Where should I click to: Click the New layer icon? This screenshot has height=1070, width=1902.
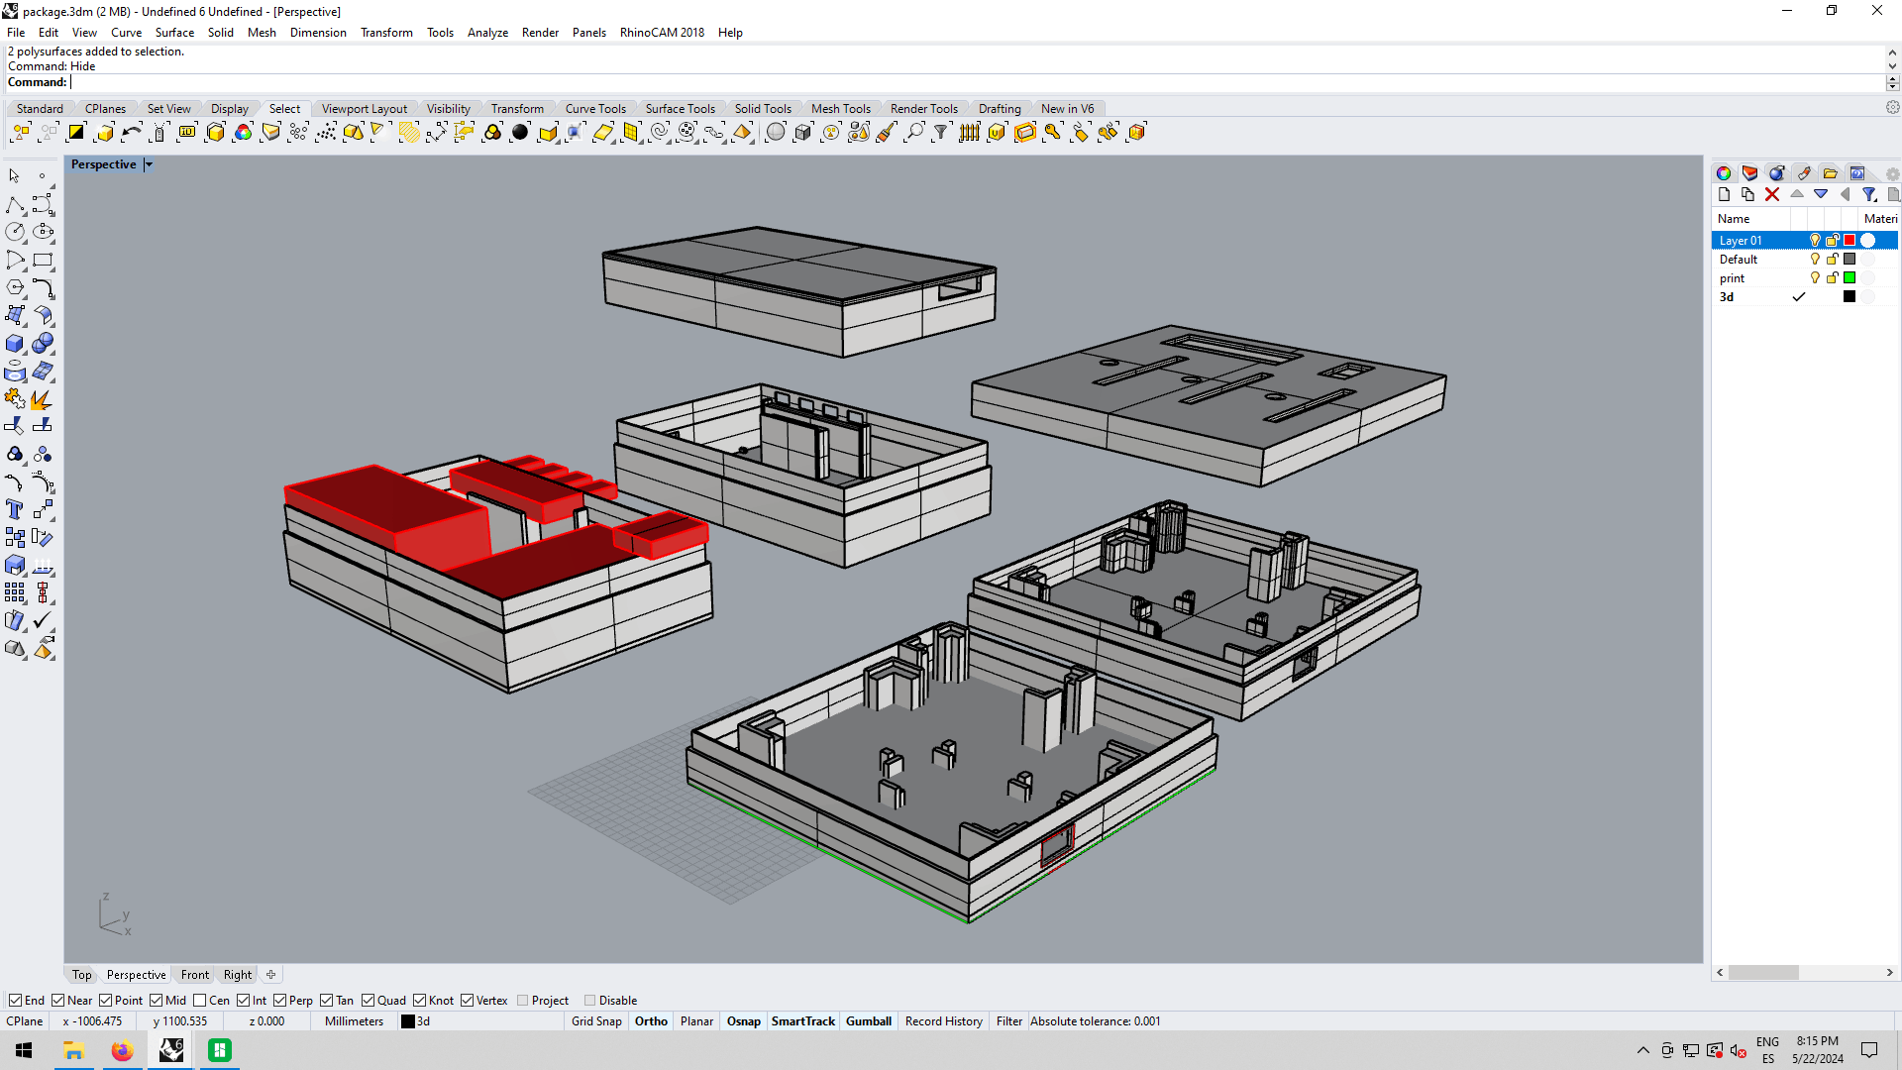pyautogui.click(x=1724, y=195)
